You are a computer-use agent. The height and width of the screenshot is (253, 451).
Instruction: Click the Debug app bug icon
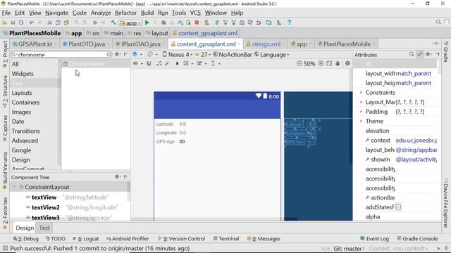click(163, 22)
